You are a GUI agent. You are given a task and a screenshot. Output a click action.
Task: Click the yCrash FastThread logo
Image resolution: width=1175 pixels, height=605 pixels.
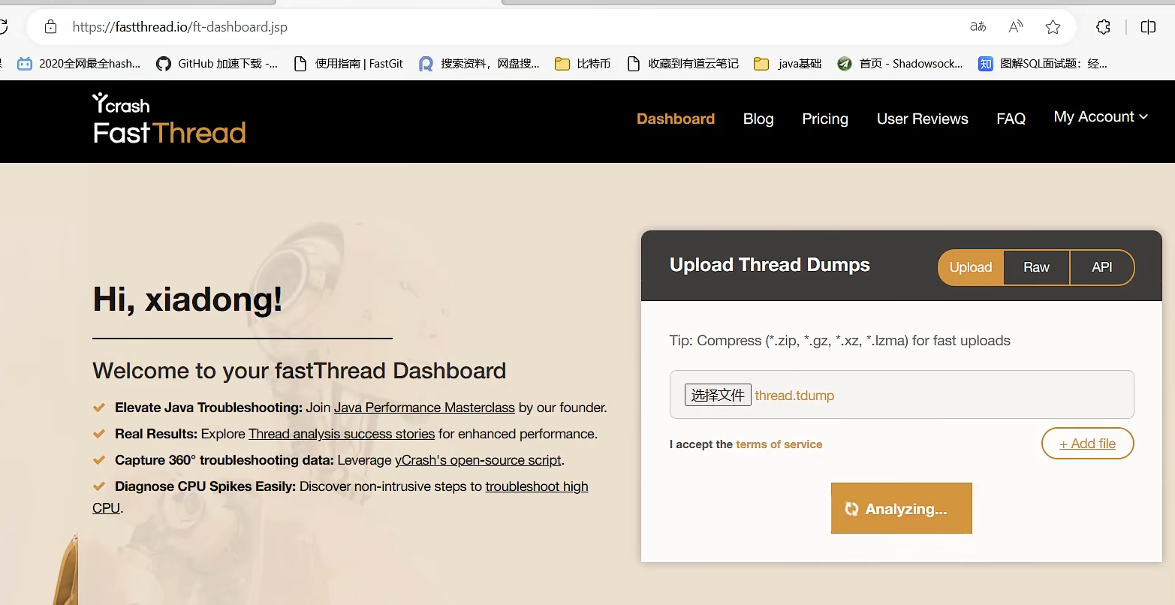169,119
